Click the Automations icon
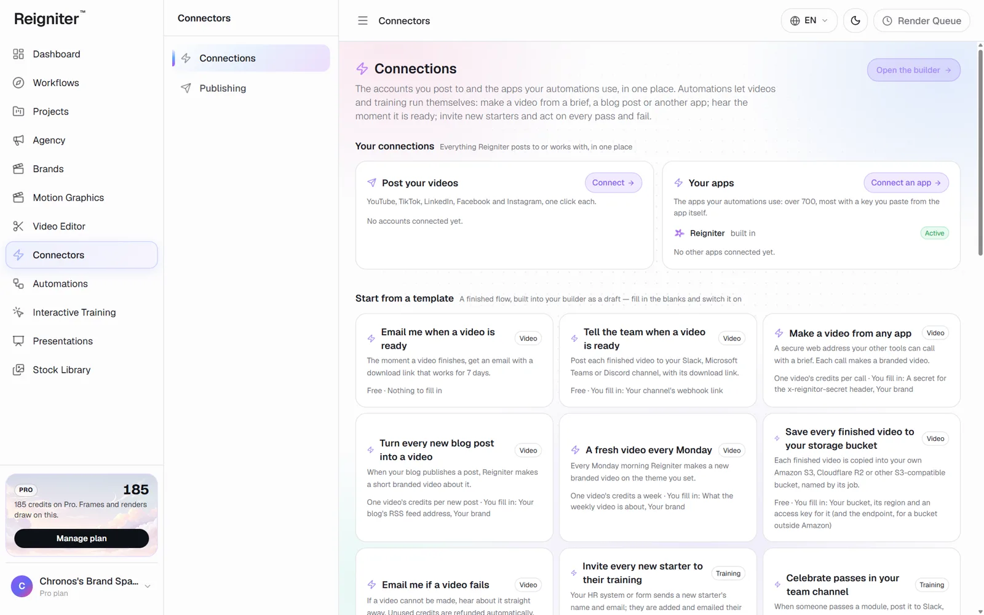This screenshot has width=984, height=615. 18,284
